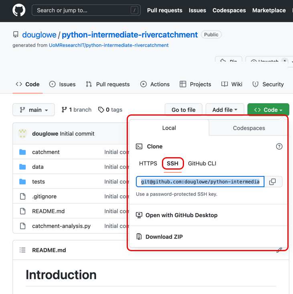Select the Local tab in clone popup
Screen dimensions: 293x294
tap(169, 128)
